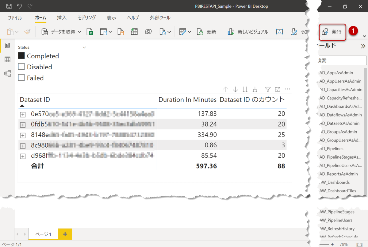Sort by the Dataset ID column header
The height and width of the screenshot is (247, 368).
pos(35,100)
